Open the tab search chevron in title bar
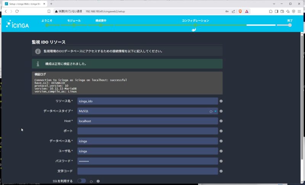 tap(274, 4)
